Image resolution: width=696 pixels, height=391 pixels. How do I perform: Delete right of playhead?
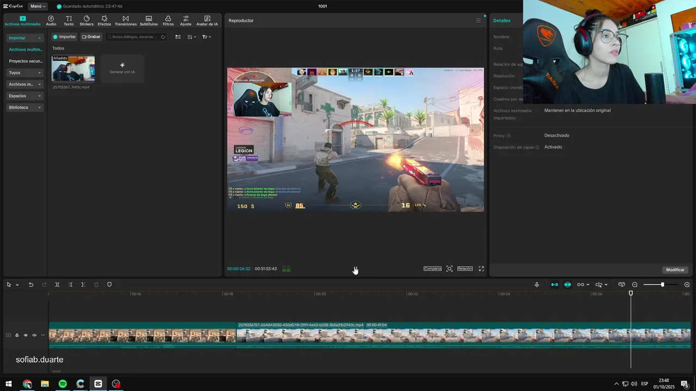tap(83, 285)
